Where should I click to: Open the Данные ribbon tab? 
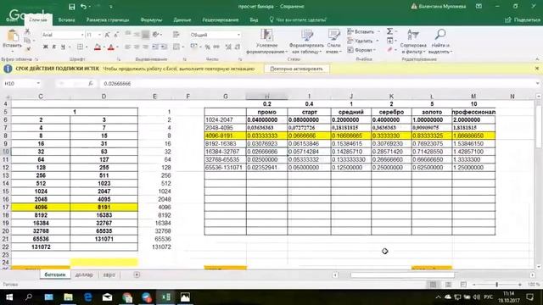click(x=182, y=20)
